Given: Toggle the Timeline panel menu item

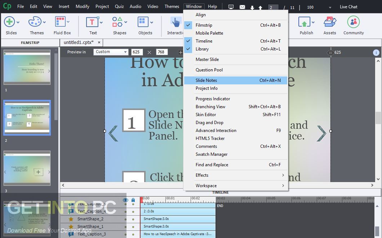Looking at the screenshot, I should 236,41.
